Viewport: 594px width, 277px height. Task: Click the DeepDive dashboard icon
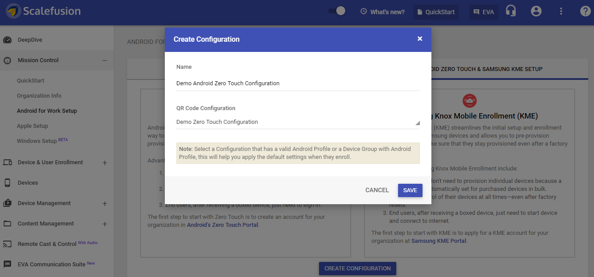point(8,40)
